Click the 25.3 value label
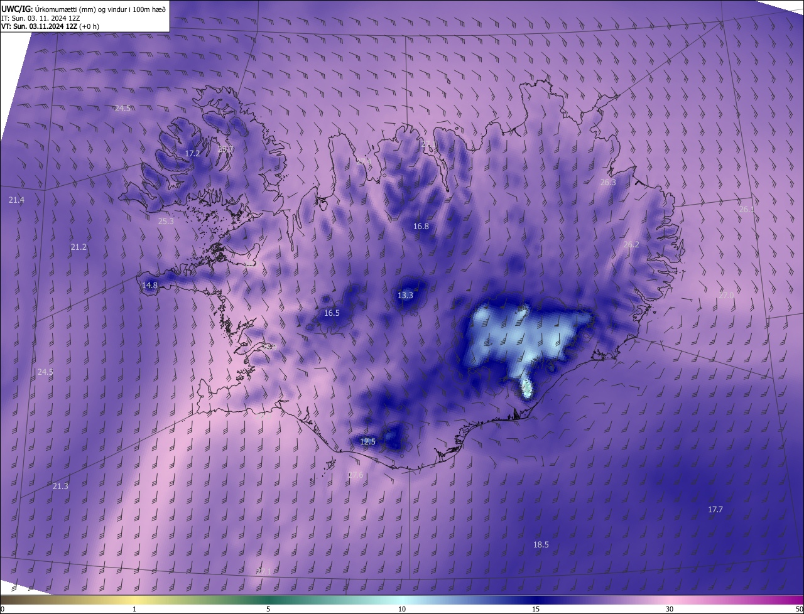The width and height of the screenshot is (804, 614). pos(166,221)
